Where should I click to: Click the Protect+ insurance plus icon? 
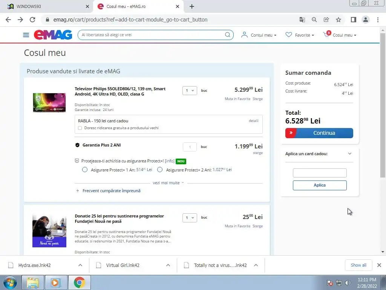coord(77,161)
